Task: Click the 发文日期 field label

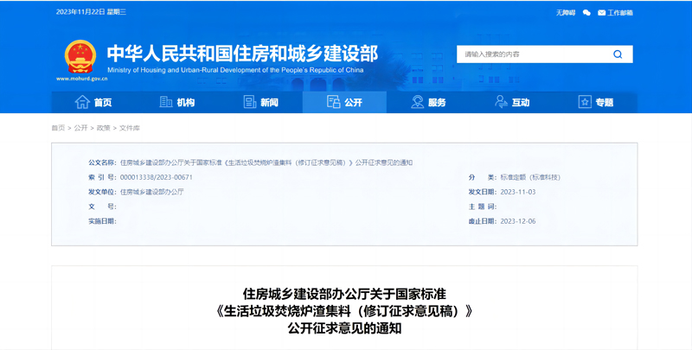Action: (x=483, y=192)
